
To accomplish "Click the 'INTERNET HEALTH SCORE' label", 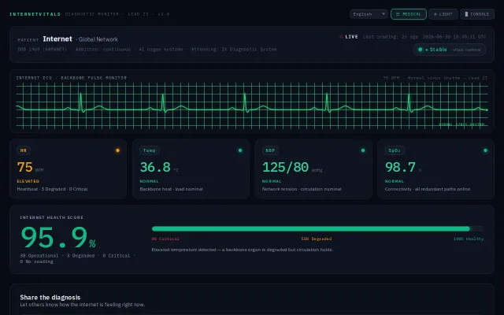I will (51, 217).
